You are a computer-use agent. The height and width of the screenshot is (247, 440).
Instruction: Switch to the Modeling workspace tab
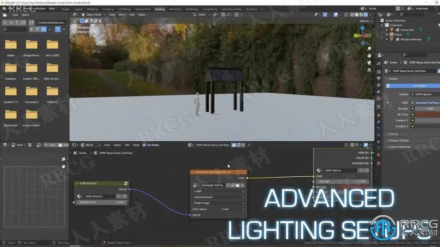coord(92,9)
